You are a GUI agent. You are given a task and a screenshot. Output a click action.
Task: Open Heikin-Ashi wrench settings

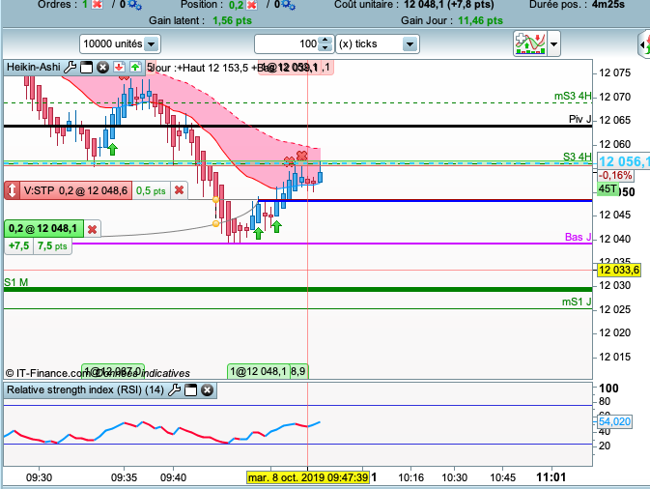(x=71, y=68)
